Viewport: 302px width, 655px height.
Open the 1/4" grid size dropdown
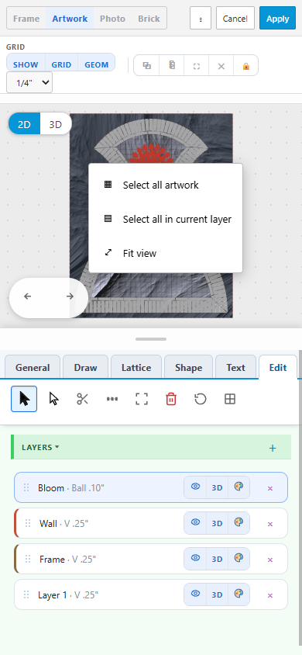29,82
